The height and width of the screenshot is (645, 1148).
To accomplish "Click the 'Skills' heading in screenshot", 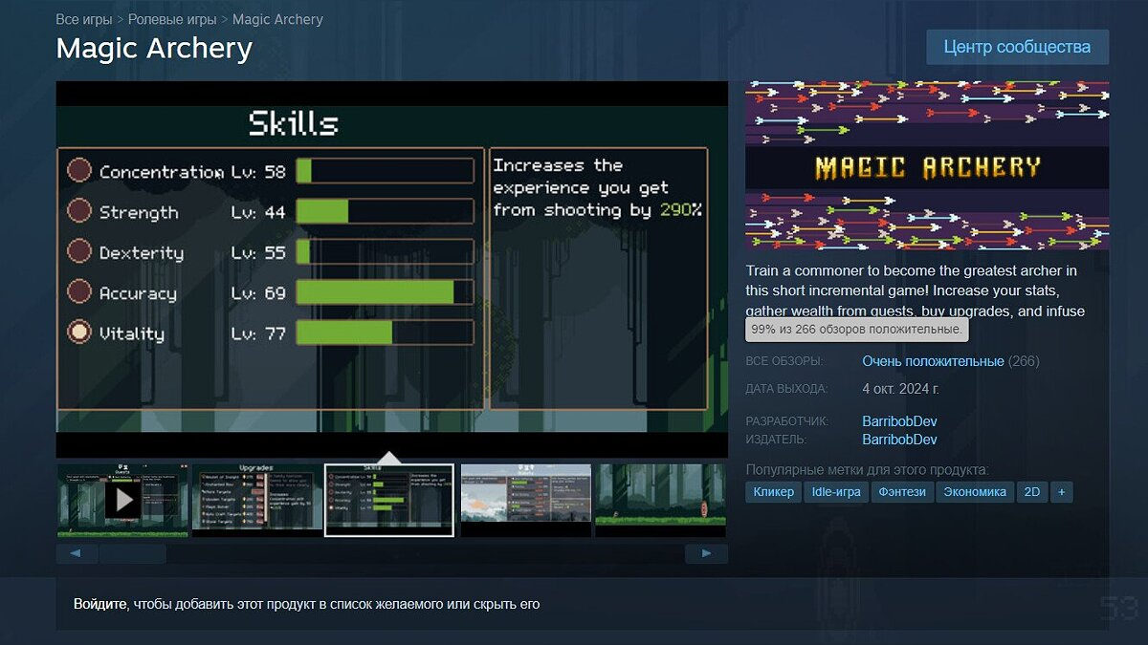I will (293, 124).
